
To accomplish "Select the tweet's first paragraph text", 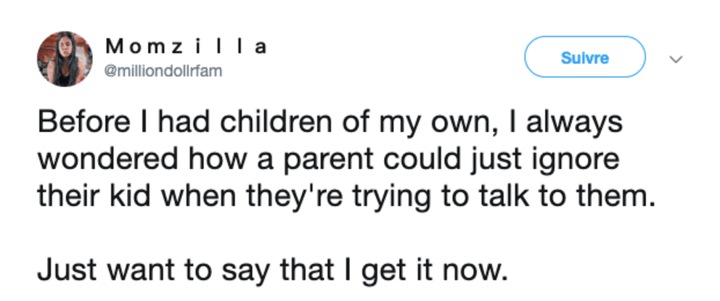I will [344, 160].
